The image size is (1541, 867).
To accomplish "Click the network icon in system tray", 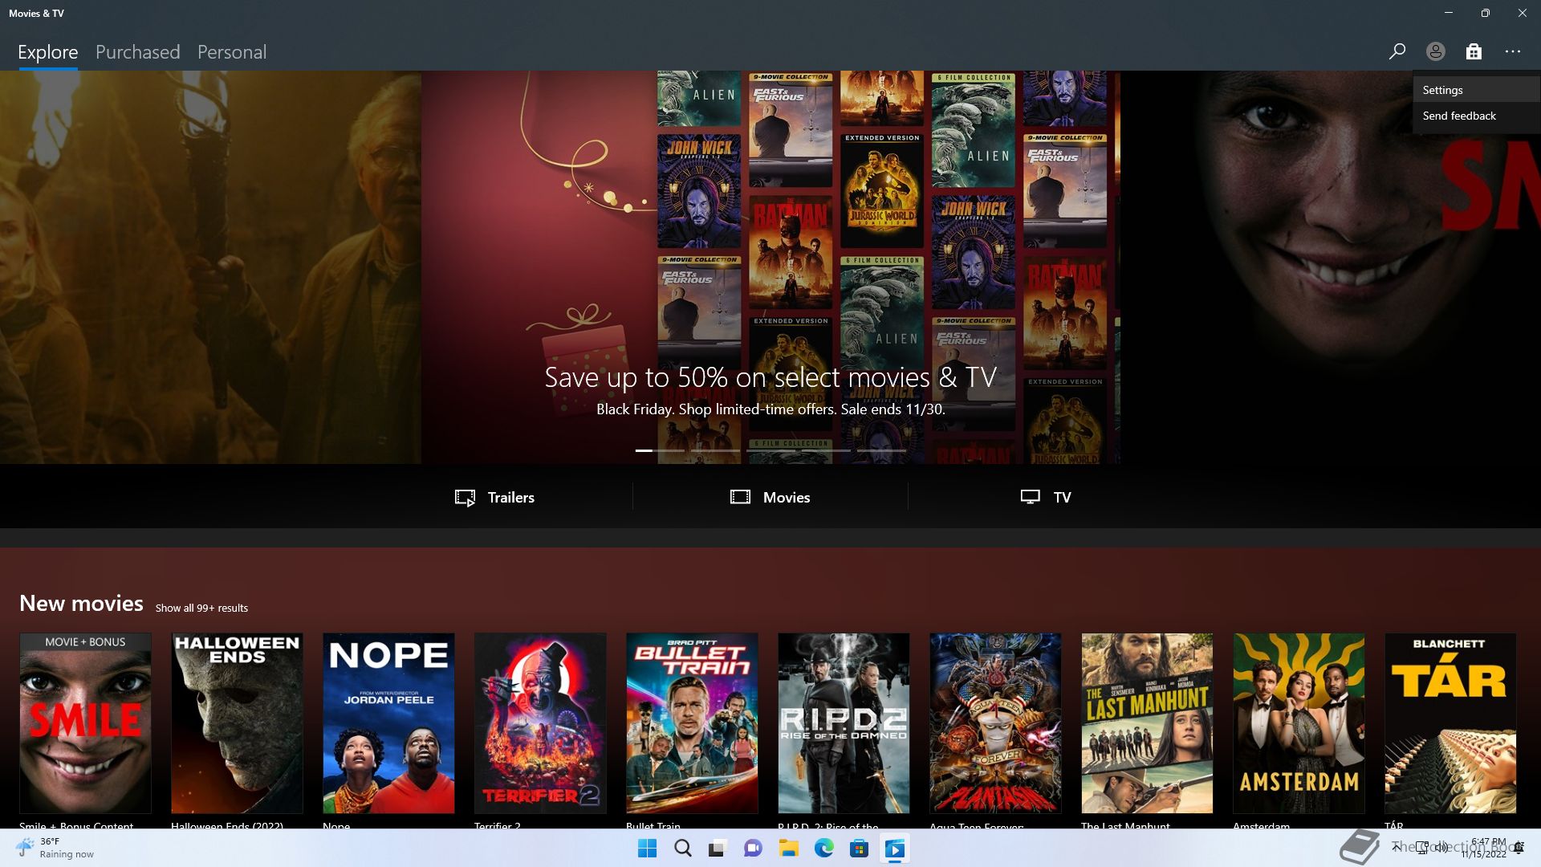I will tap(1421, 847).
